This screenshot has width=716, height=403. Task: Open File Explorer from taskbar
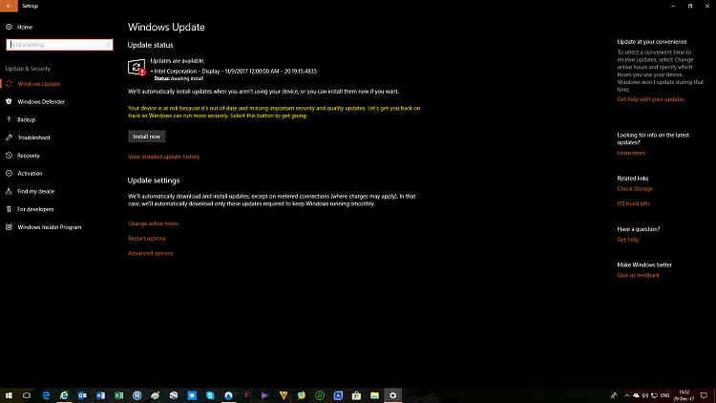[374, 395]
